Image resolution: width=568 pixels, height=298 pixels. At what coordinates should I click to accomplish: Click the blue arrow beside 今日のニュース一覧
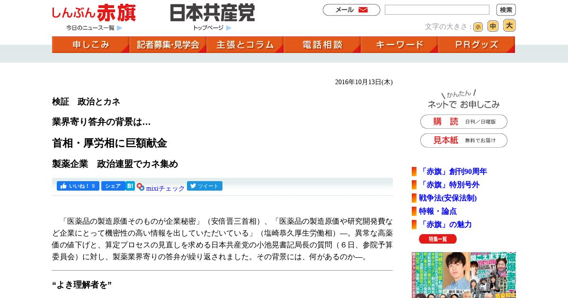[120, 28]
